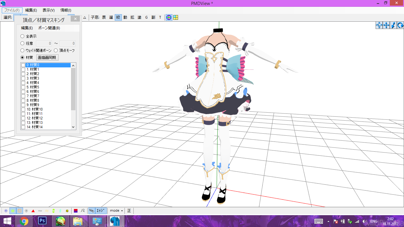Check the 2: 材質2 checkbox
The image size is (404, 227).
point(23,74)
